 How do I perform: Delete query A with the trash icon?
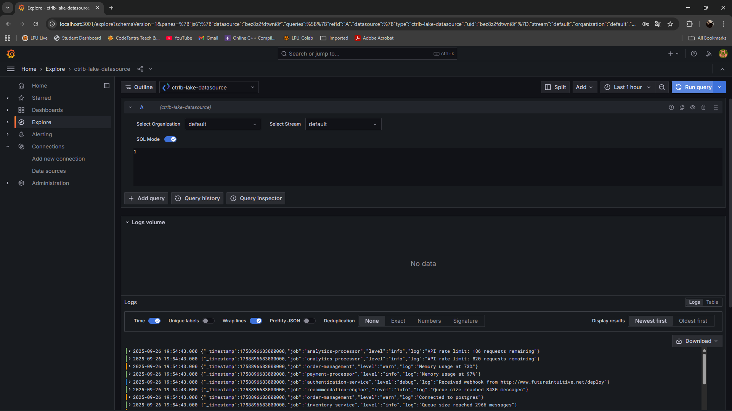[703, 107]
